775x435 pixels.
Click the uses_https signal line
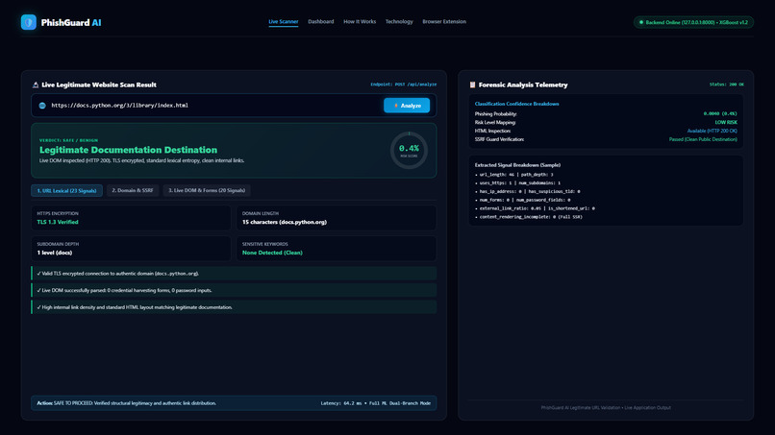pyautogui.click(x=519, y=183)
